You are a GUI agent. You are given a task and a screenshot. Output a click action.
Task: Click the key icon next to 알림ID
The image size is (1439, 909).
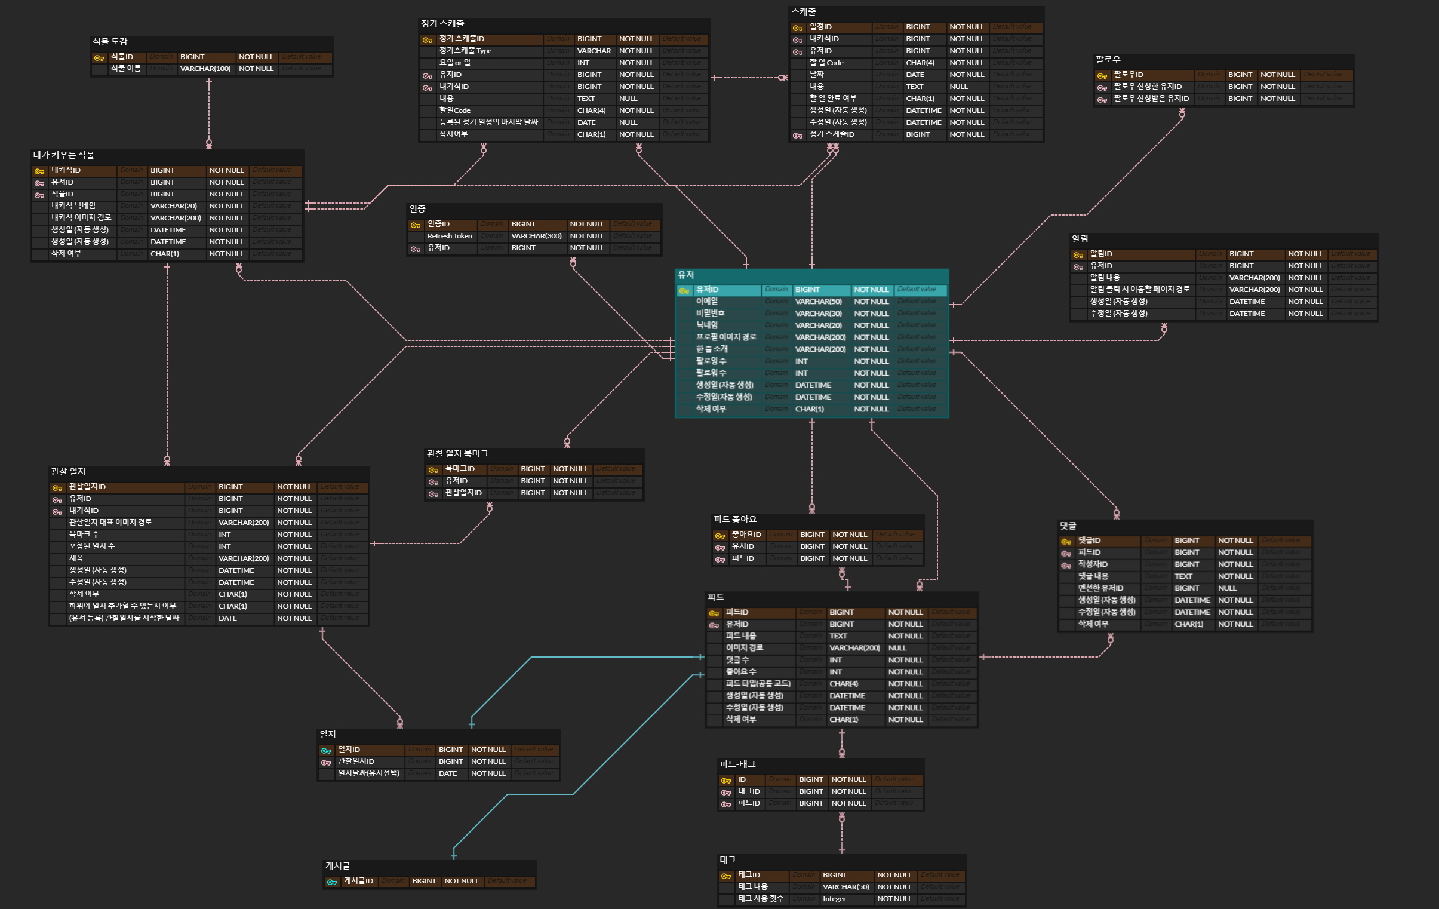pyautogui.click(x=1077, y=254)
